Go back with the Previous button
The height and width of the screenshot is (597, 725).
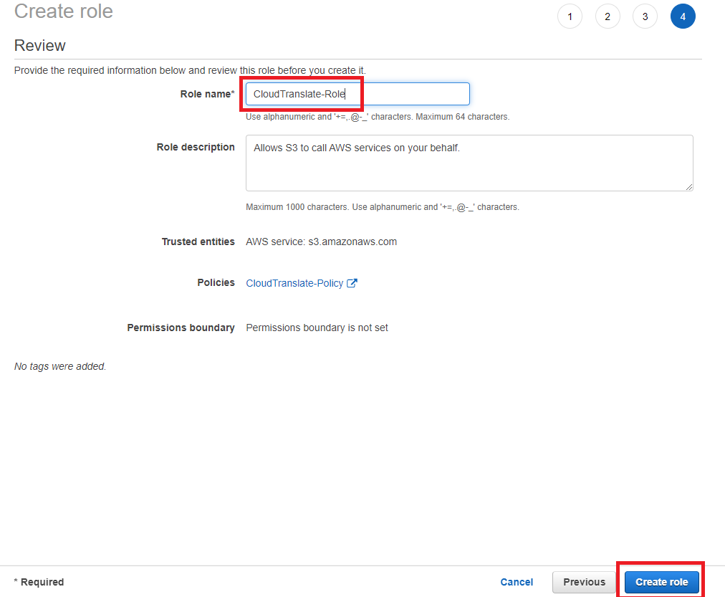584,582
